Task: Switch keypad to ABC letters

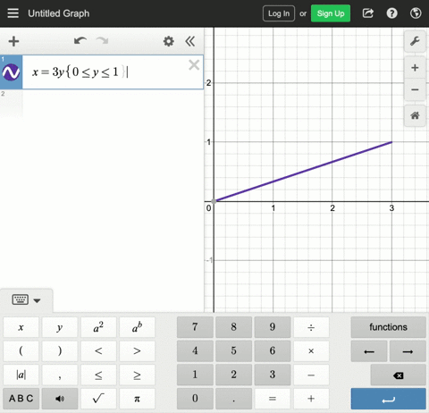Action: [x=21, y=399]
